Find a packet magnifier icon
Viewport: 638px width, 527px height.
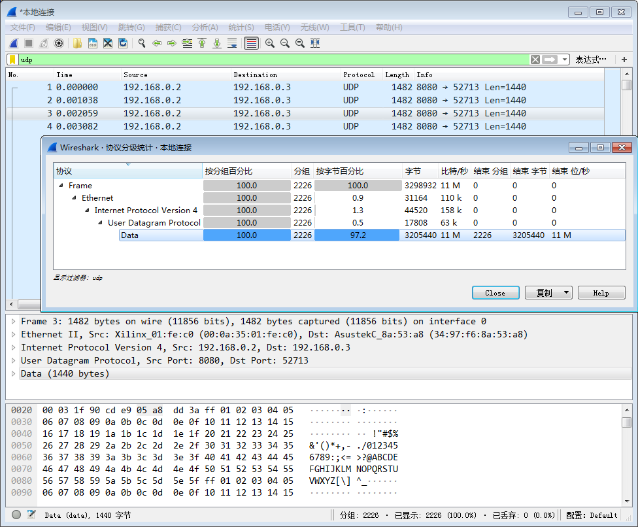pos(142,43)
